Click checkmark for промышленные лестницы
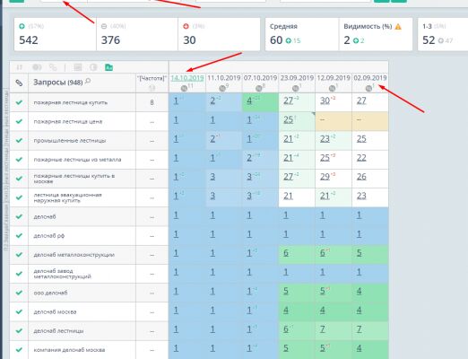 pyautogui.click(x=19, y=140)
